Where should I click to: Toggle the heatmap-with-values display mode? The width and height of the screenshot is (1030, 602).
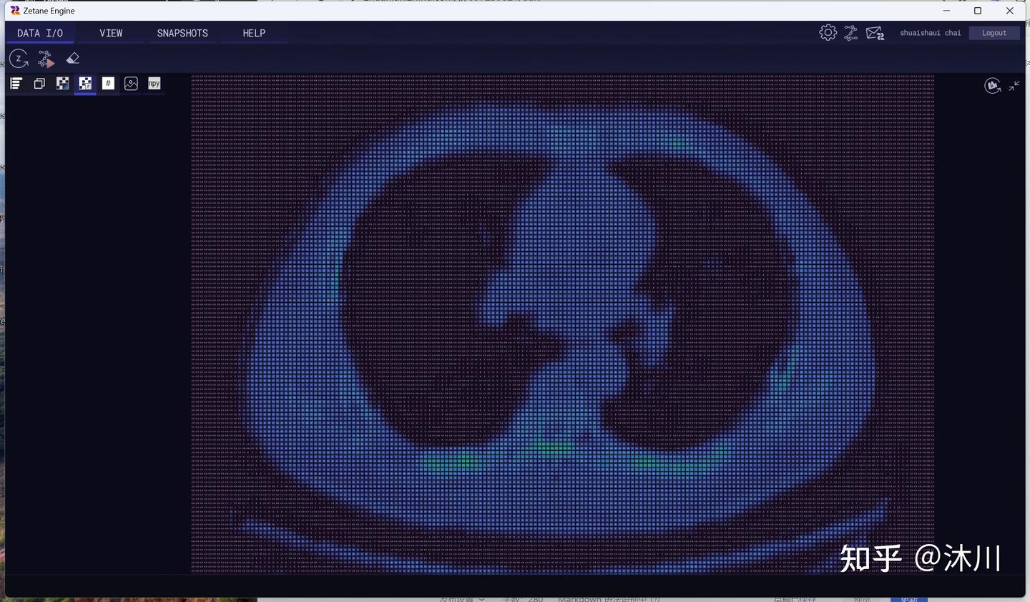pyautogui.click(x=85, y=83)
